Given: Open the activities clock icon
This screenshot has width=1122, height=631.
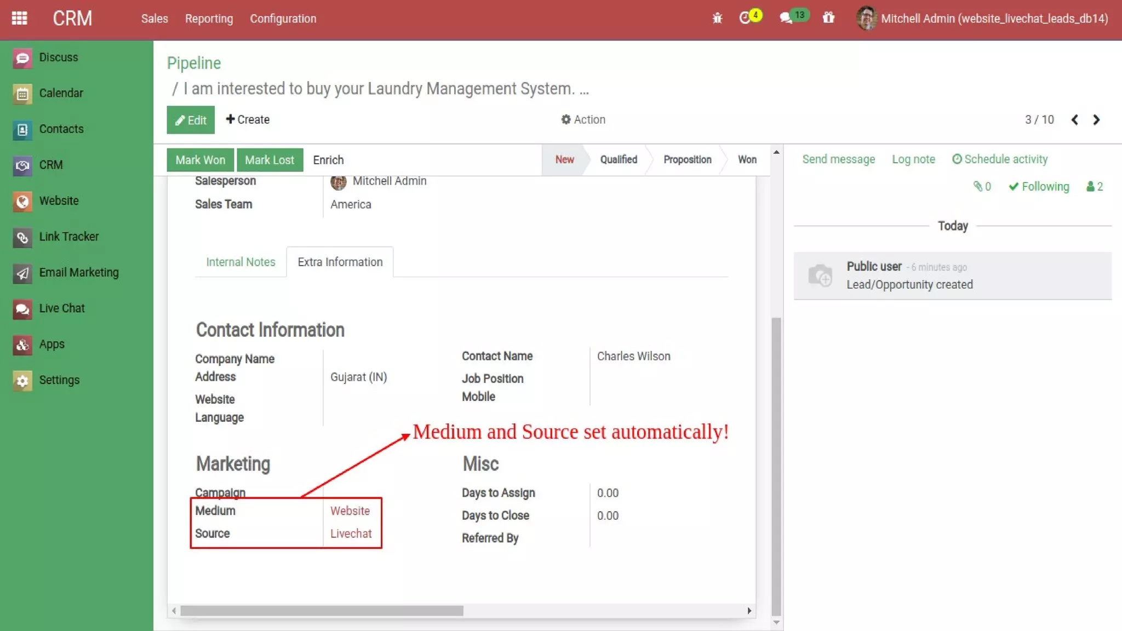Looking at the screenshot, I should pyautogui.click(x=745, y=18).
